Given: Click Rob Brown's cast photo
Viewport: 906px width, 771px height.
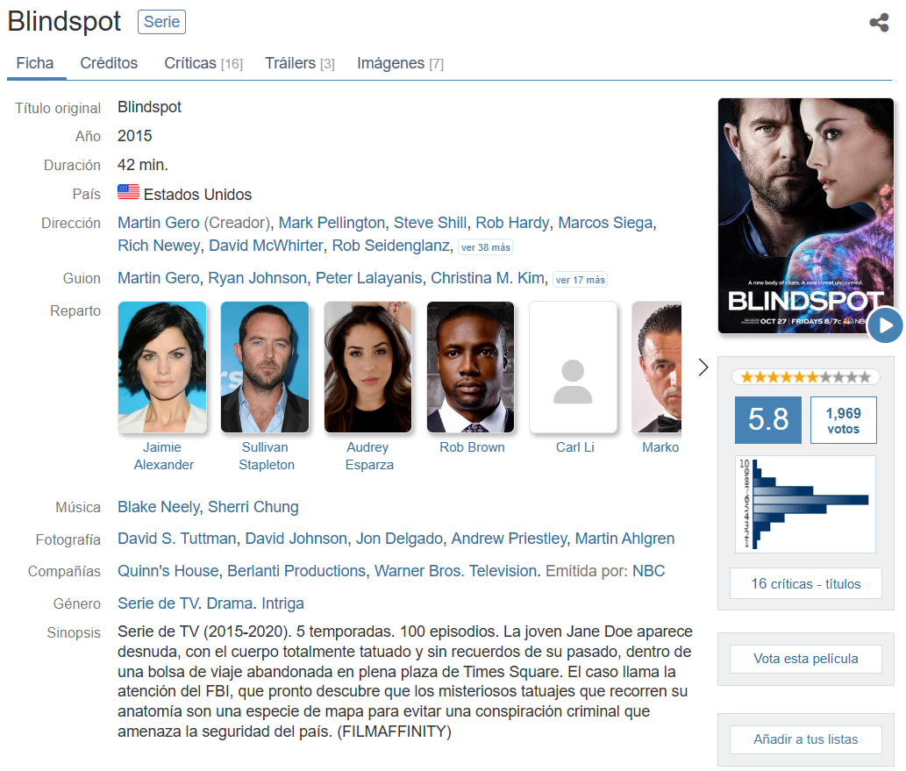Looking at the screenshot, I should click(x=470, y=368).
